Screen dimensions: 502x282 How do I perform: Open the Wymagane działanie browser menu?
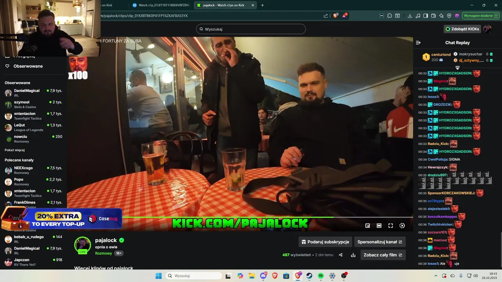coord(480,16)
